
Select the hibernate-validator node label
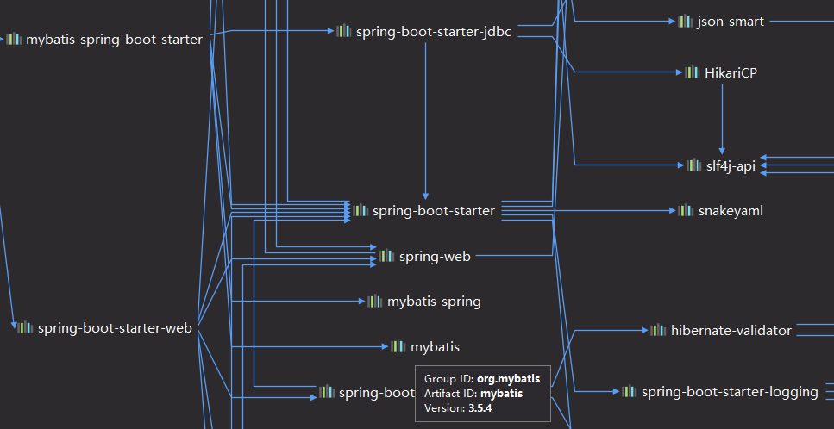[731, 331]
